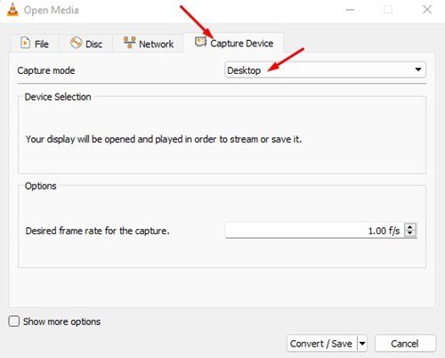Click the VLC cone icon in title bar
The height and width of the screenshot is (358, 445).
tap(12, 9)
